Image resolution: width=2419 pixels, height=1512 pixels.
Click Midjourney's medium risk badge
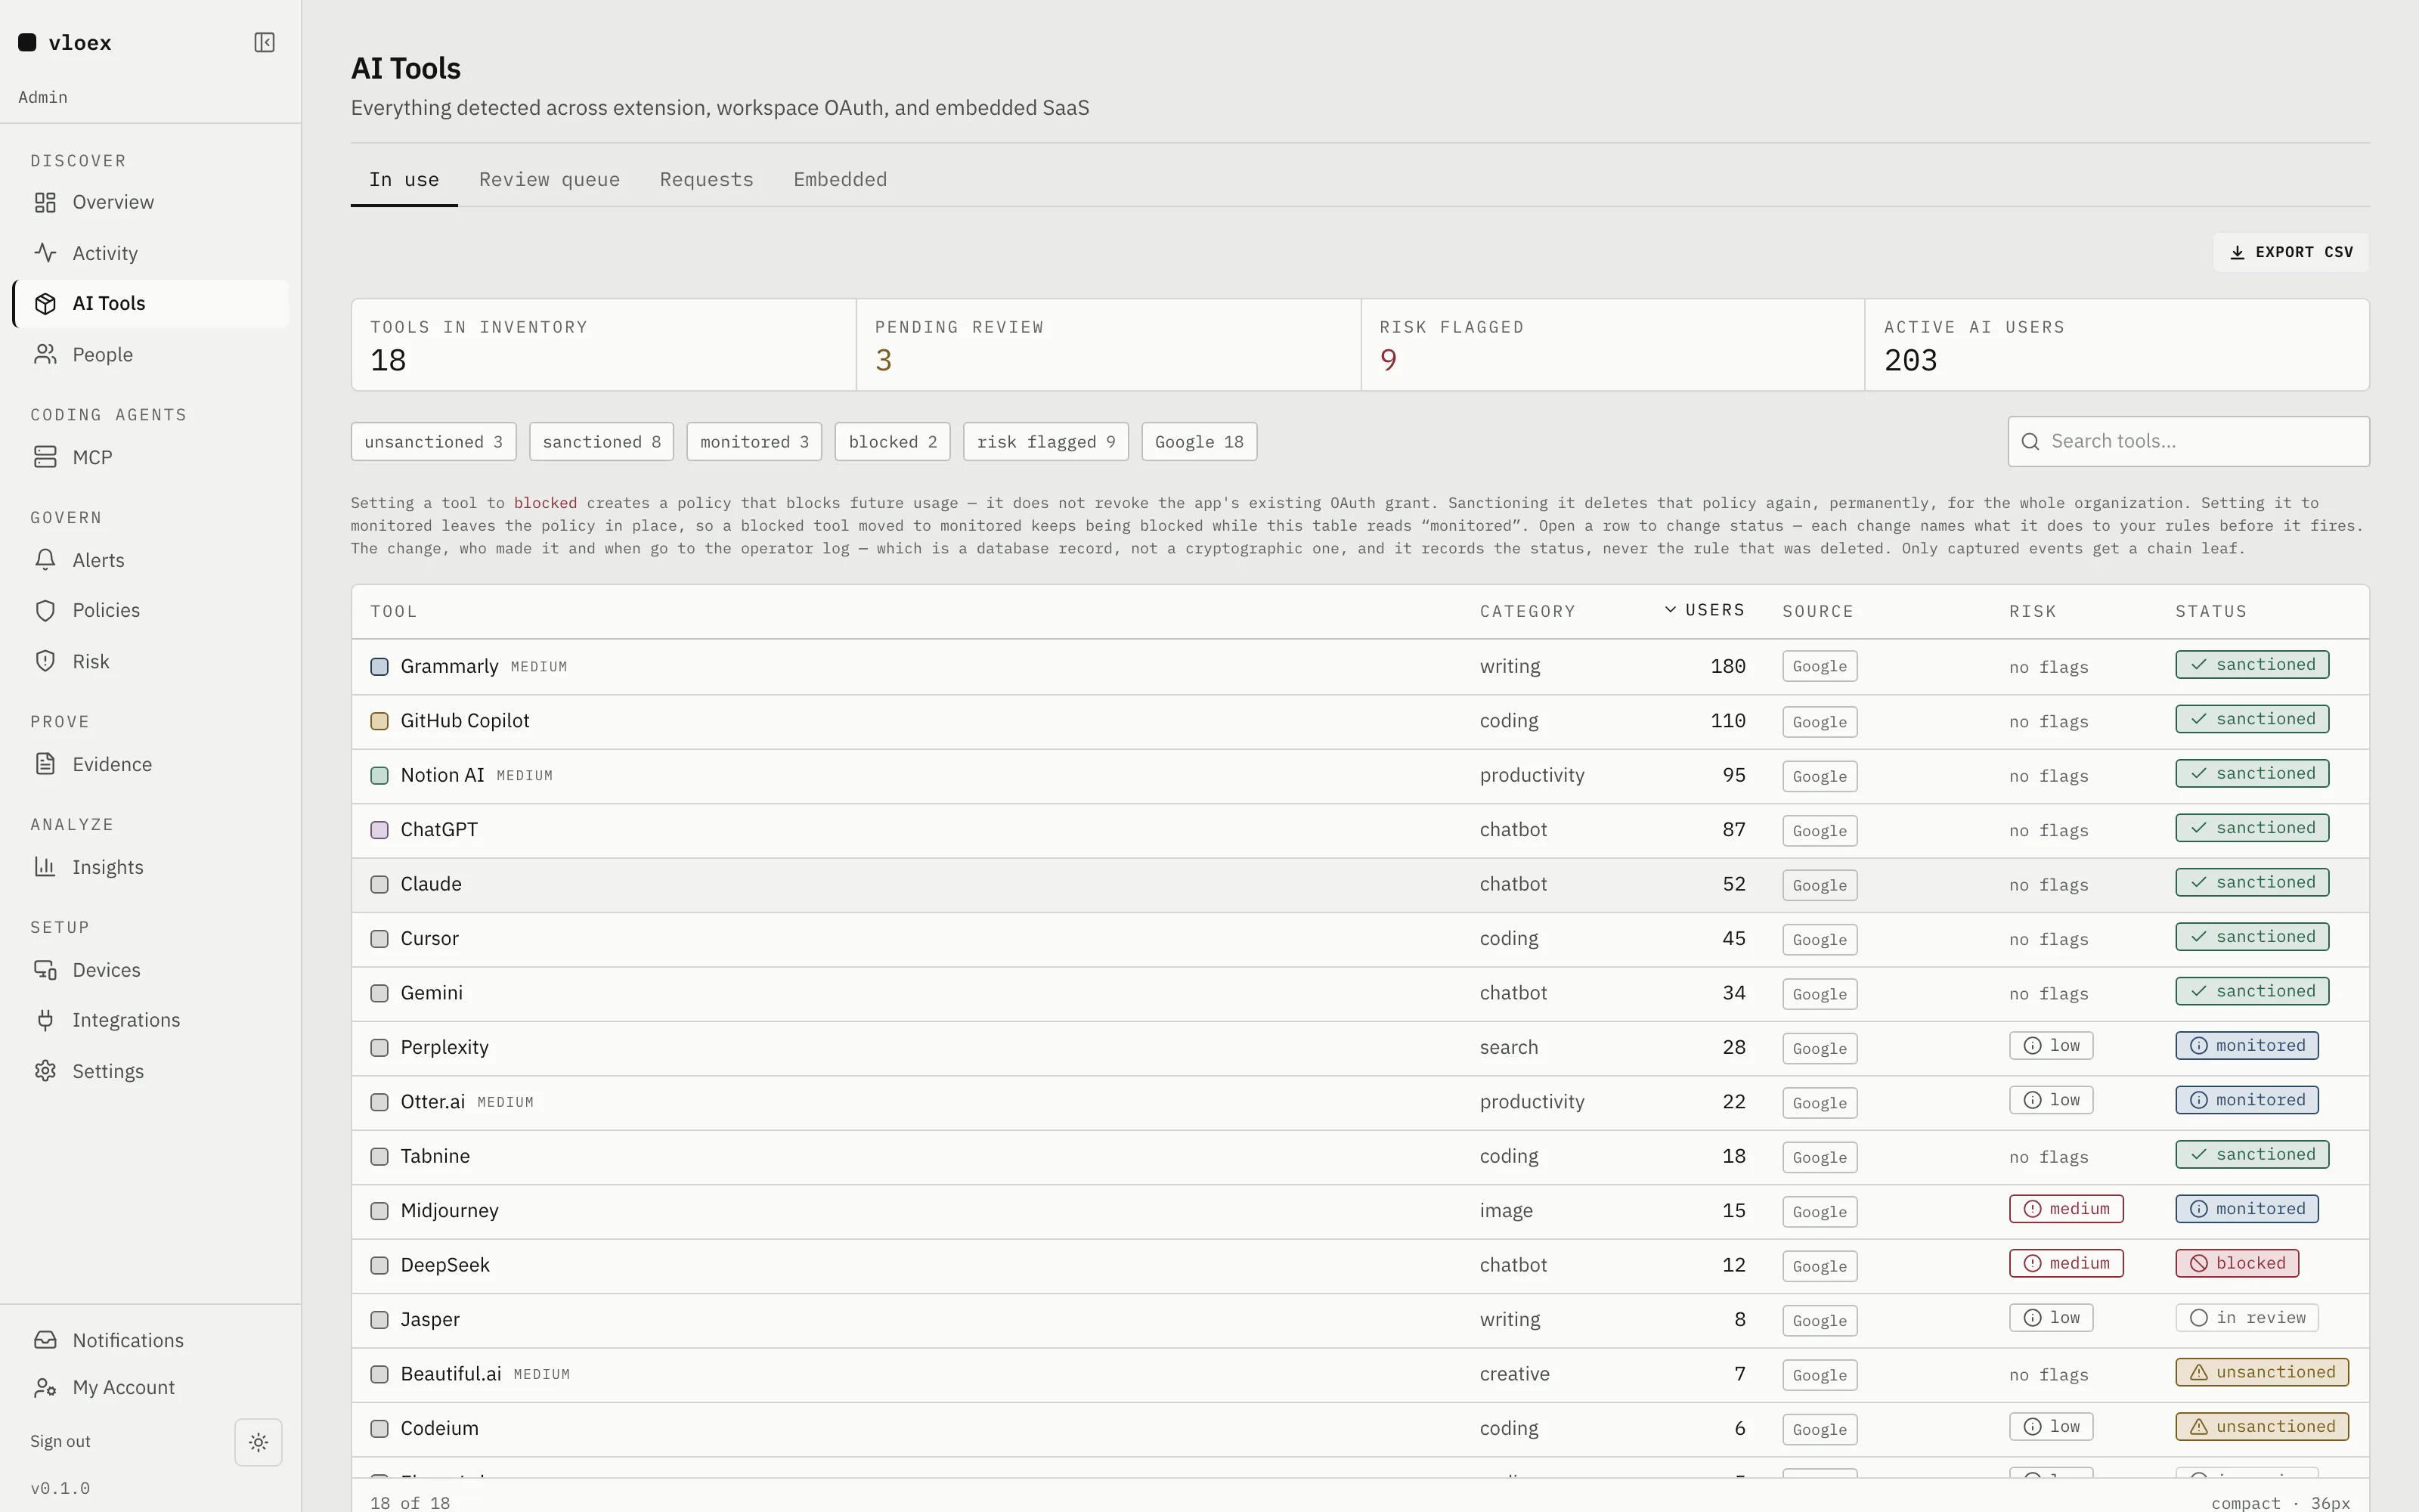tap(2066, 1209)
